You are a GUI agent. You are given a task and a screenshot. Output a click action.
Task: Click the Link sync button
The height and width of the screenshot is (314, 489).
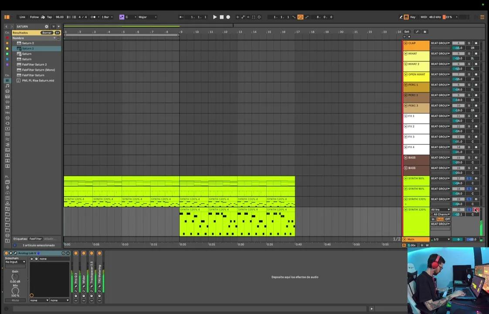(x=23, y=17)
